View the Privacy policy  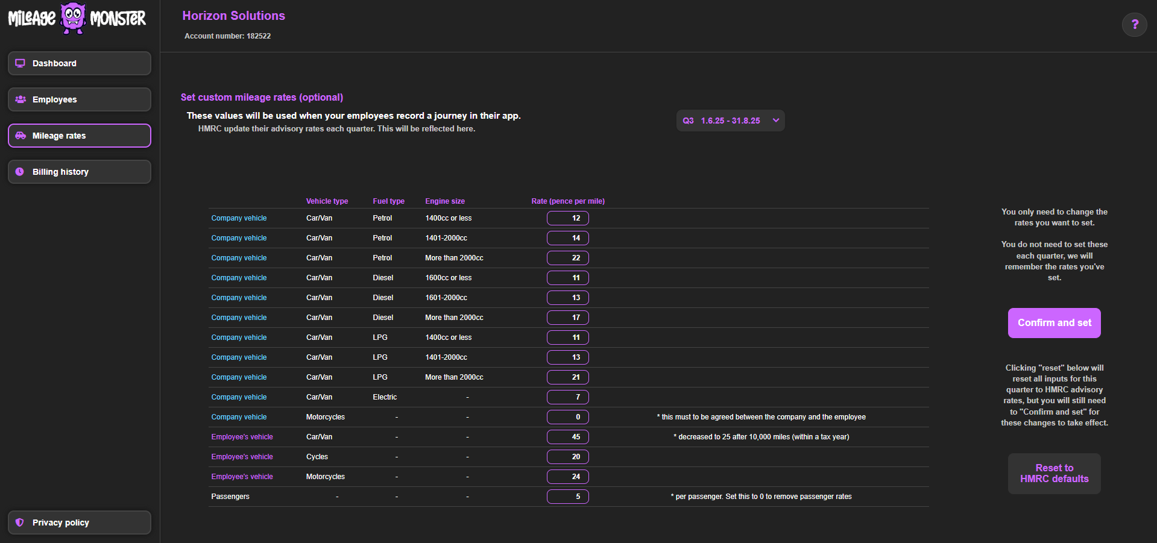coord(80,523)
